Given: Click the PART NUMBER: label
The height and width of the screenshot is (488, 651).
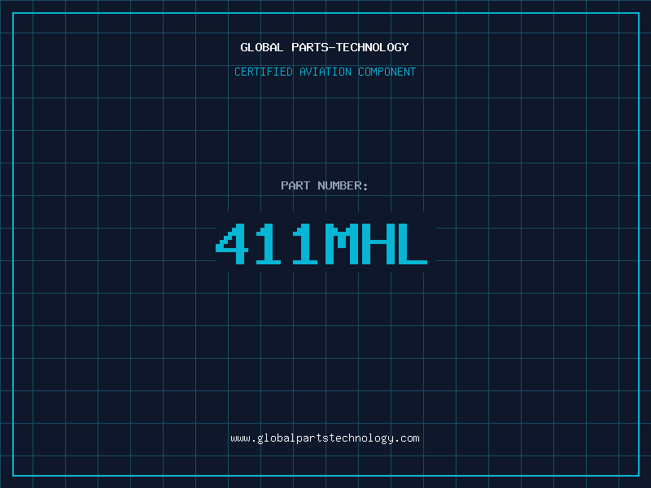Looking at the screenshot, I should pyautogui.click(x=325, y=185).
